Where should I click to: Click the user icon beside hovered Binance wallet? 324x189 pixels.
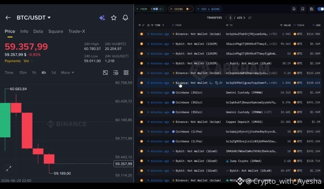(221, 83)
